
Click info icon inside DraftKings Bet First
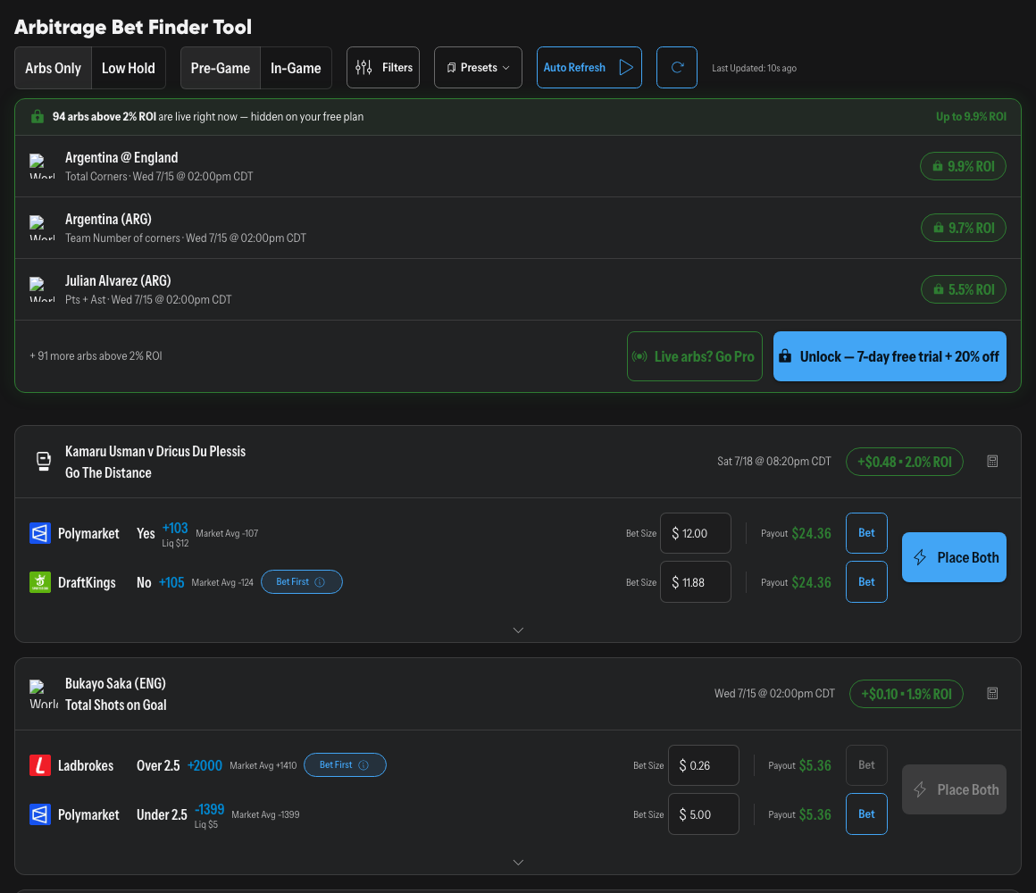(x=320, y=582)
